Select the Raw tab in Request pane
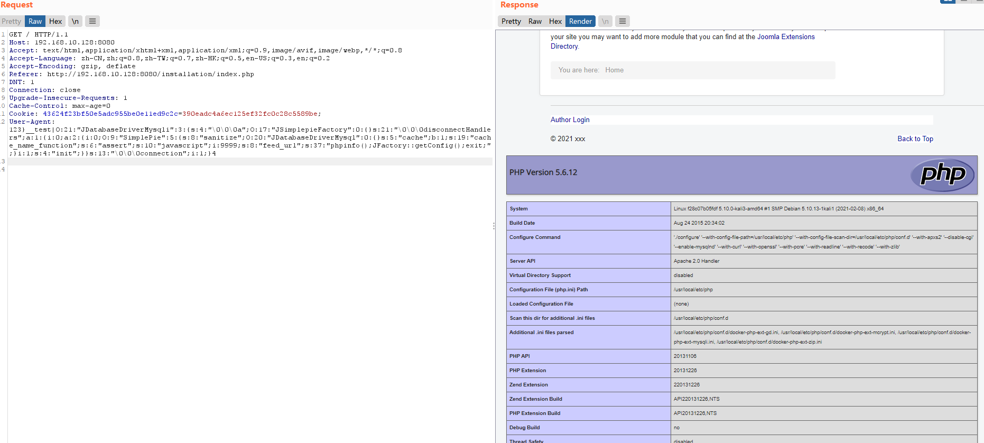 [35, 21]
